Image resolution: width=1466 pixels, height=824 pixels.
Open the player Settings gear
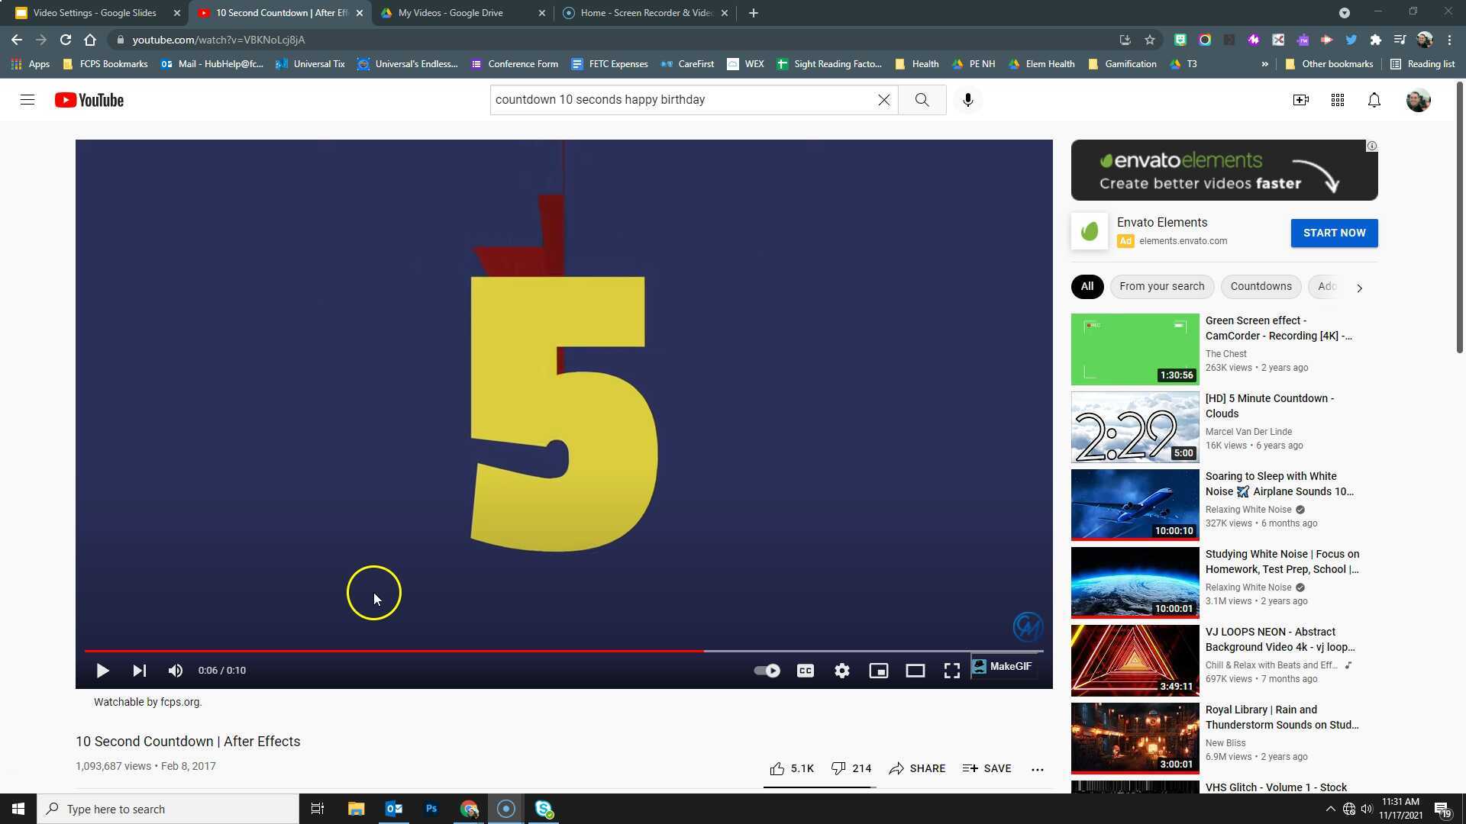(x=841, y=670)
